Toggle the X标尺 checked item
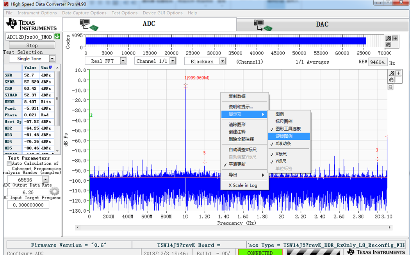 (289, 154)
